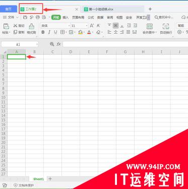Toggle Underline formatting button
This screenshot has width=188, height=189.
coord(55,32)
